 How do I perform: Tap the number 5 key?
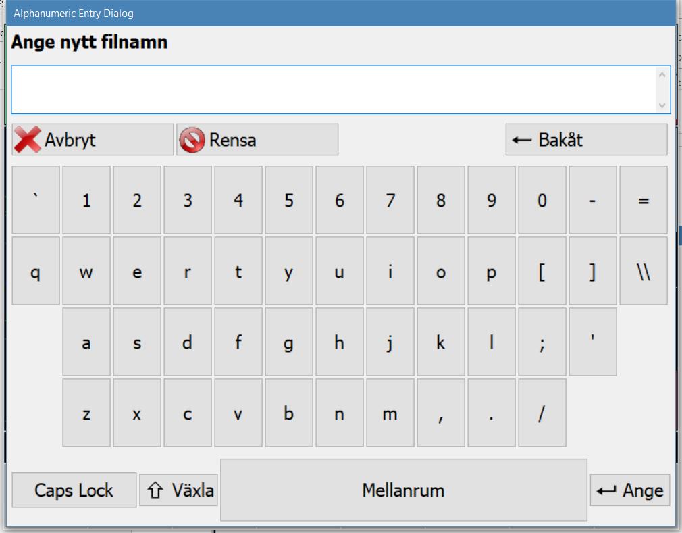pyautogui.click(x=289, y=200)
